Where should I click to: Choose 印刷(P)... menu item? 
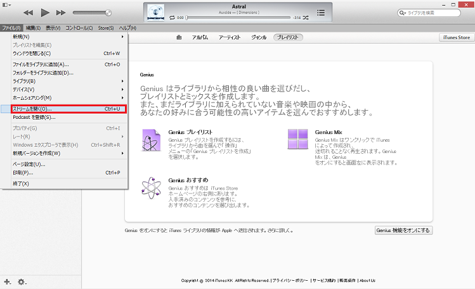[68, 173]
